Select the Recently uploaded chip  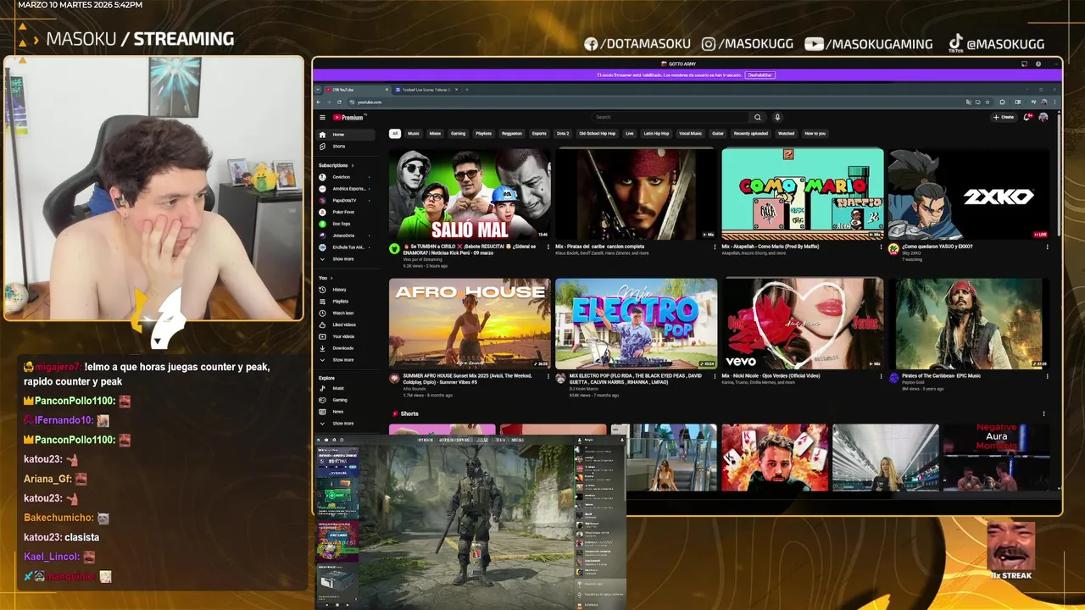tap(751, 133)
